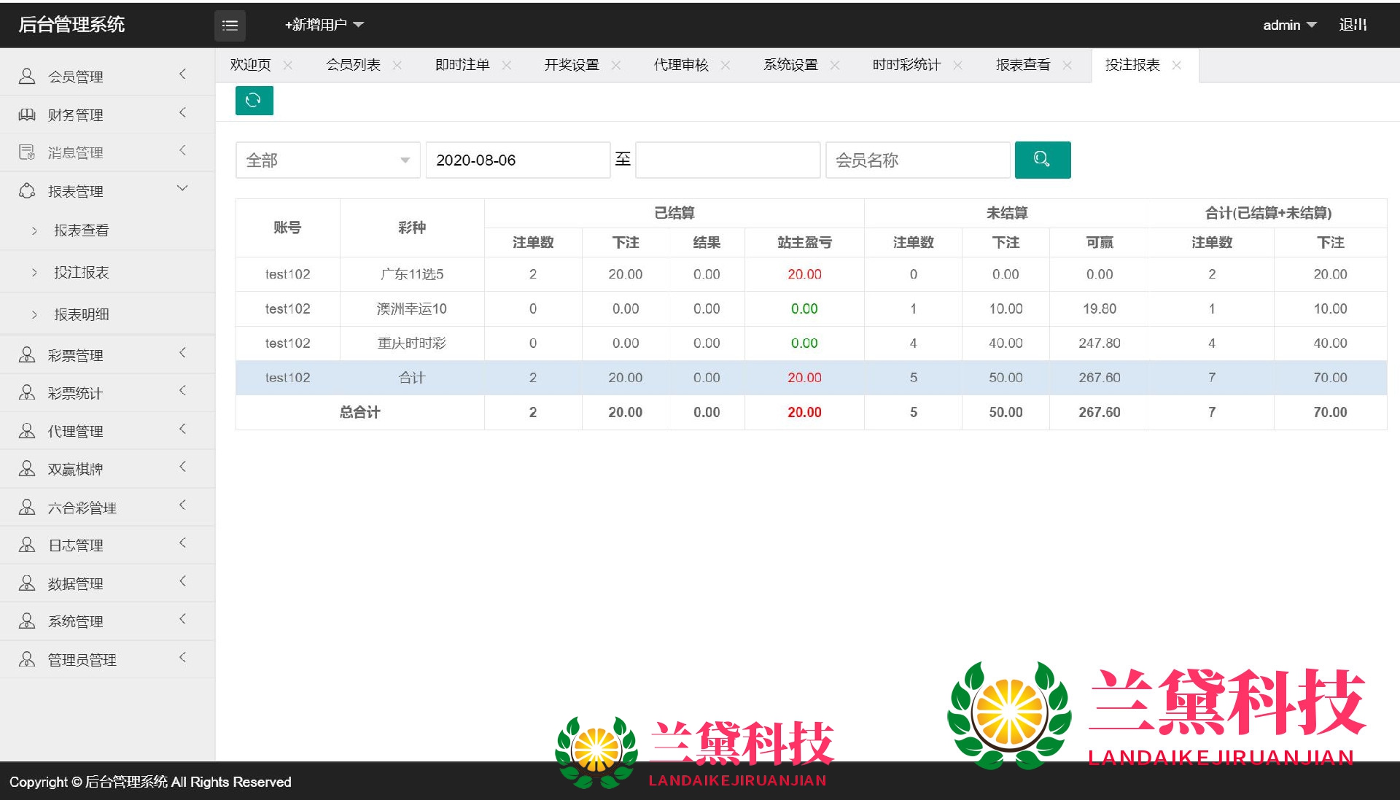
Task: Click the 财务管理 book icon
Action: click(27, 114)
